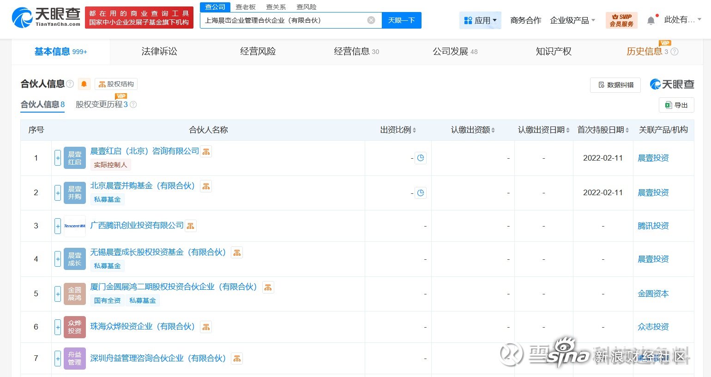Select the 基本信息 tab
Screen dimensions: 711x377
click(x=60, y=52)
